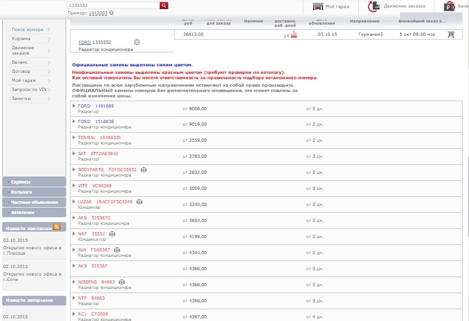Click the Новости авторынка heading
This screenshot has height=321, width=469.
[29, 300]
